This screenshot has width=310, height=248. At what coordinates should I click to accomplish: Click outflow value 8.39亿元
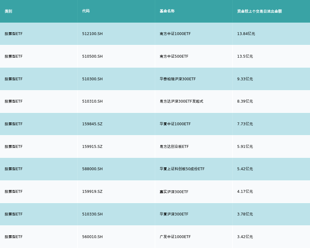pos(245,101)
